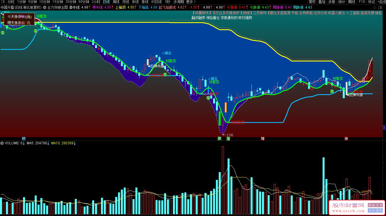Click the 明跌停 4.43 value

tap(302, 7)
